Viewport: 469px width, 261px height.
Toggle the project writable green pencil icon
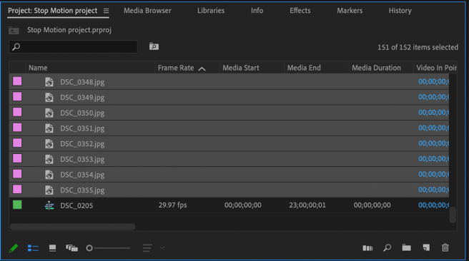(14, 248)
